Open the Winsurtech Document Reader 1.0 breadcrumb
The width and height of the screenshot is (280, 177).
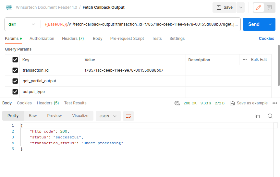[x=46, y=7]
